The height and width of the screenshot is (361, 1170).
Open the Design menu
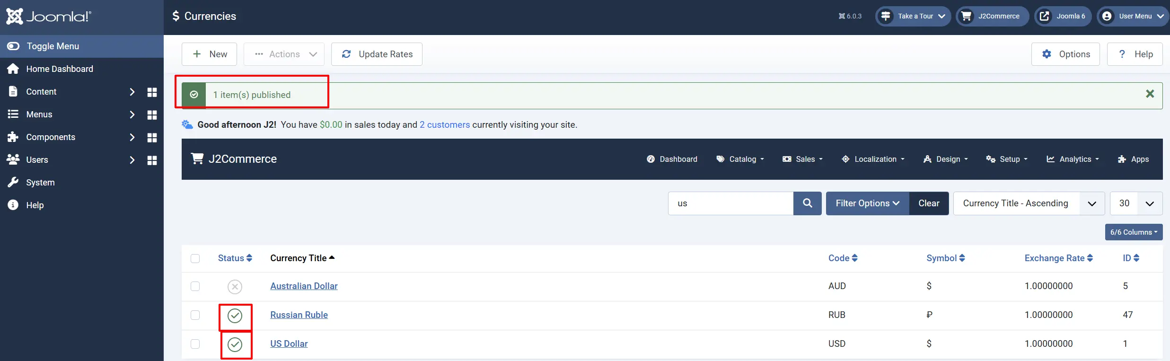(x=946, y=159)
